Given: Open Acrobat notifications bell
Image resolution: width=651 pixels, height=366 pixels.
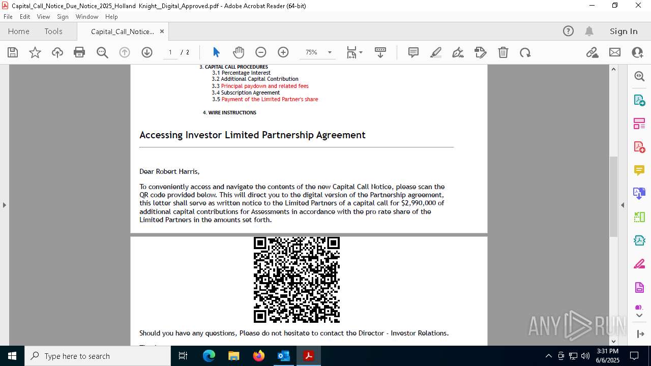Looking at the screenshot, I should 589,32.
